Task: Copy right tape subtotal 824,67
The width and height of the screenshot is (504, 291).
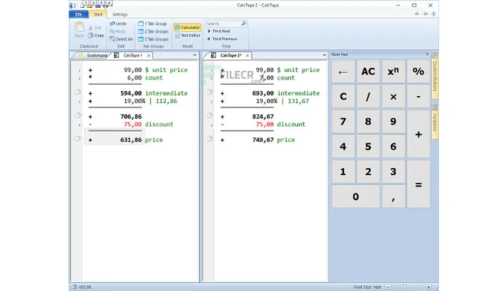Action: click(x=210, y=115)
